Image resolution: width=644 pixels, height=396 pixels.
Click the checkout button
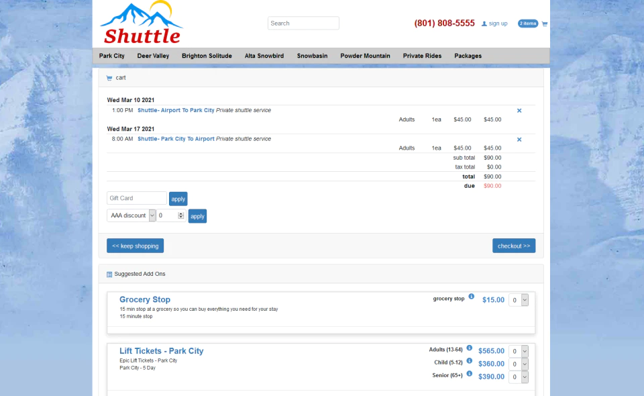(514, 246)
